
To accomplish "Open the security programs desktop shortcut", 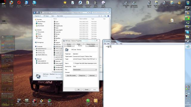I will click(x=19, y=4).
